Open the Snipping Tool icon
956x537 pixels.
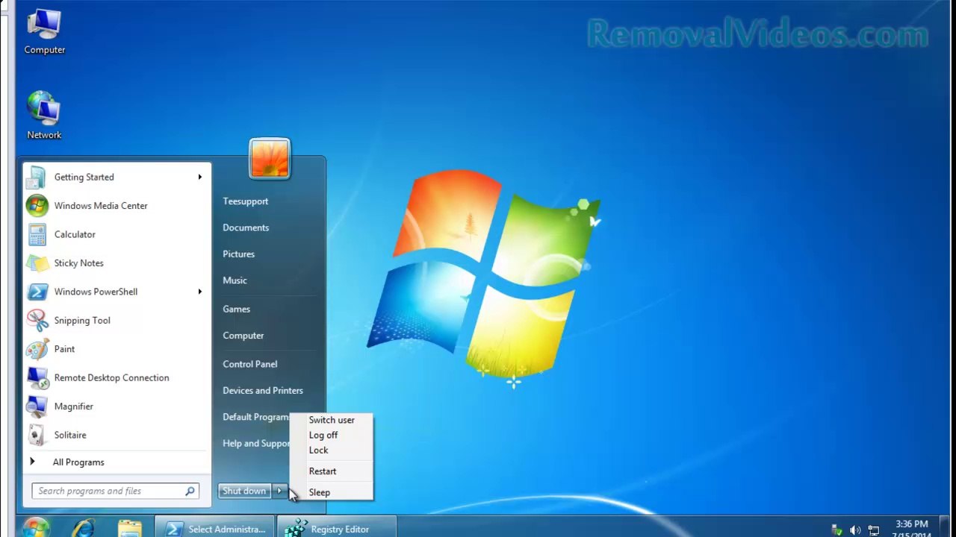tap(37, 321)
